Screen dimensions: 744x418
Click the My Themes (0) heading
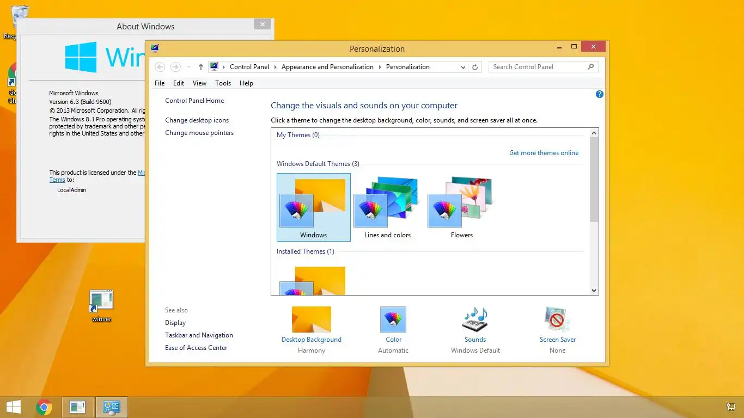point(298,135)
